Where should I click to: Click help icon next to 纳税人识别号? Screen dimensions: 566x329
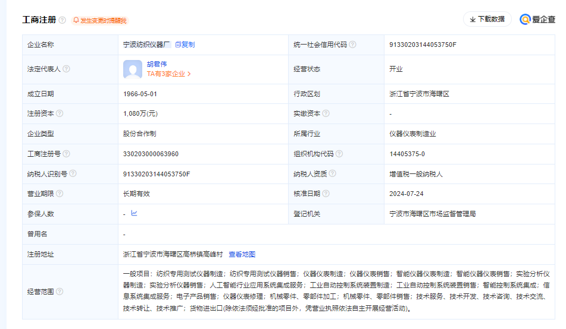pos(73,173)
